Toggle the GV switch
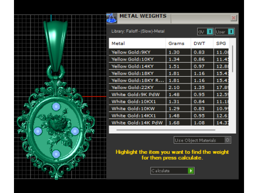Image resolution: width=258 pixels, height=193 pixels. 205,32
